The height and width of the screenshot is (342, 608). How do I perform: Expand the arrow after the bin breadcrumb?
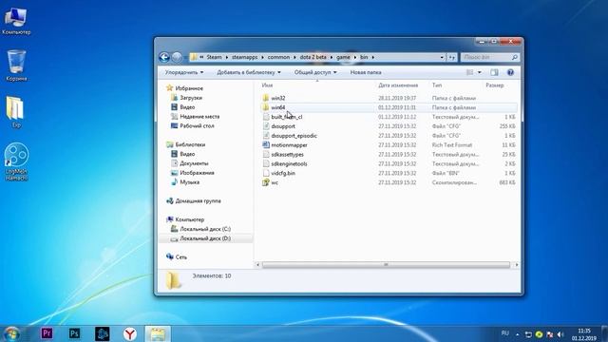click(x=373, y=57)
